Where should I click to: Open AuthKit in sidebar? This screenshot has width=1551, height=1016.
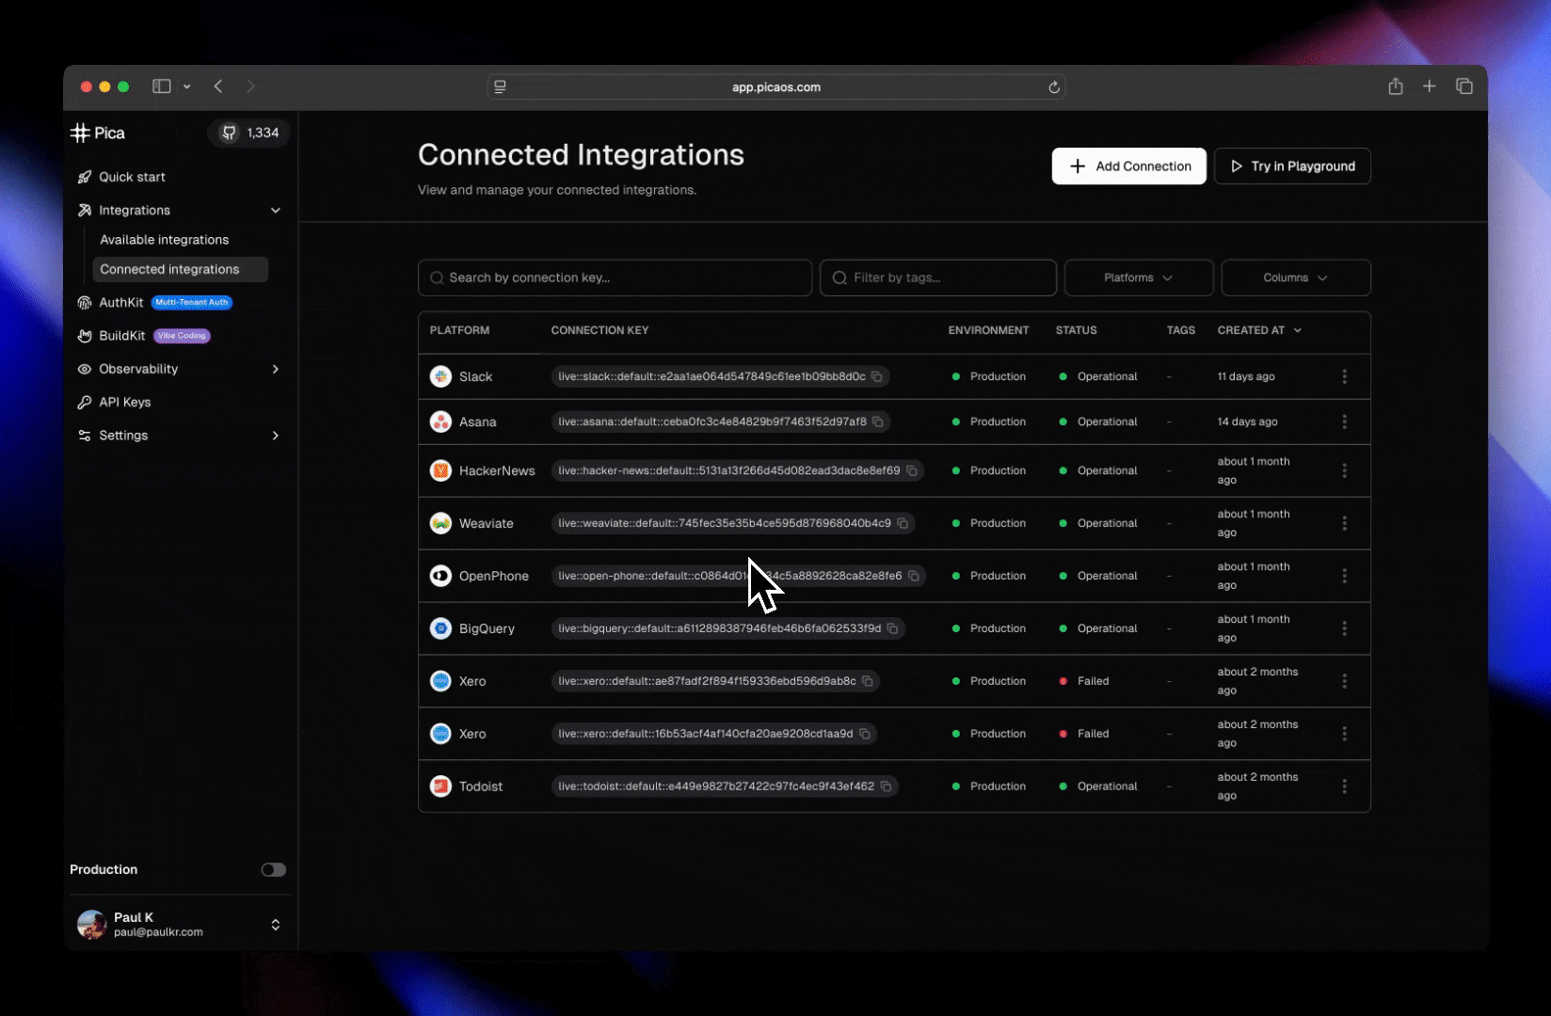click(x=121, y=302)
